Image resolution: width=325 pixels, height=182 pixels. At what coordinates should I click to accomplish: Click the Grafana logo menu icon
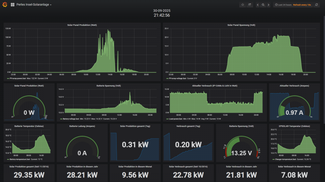5,5
